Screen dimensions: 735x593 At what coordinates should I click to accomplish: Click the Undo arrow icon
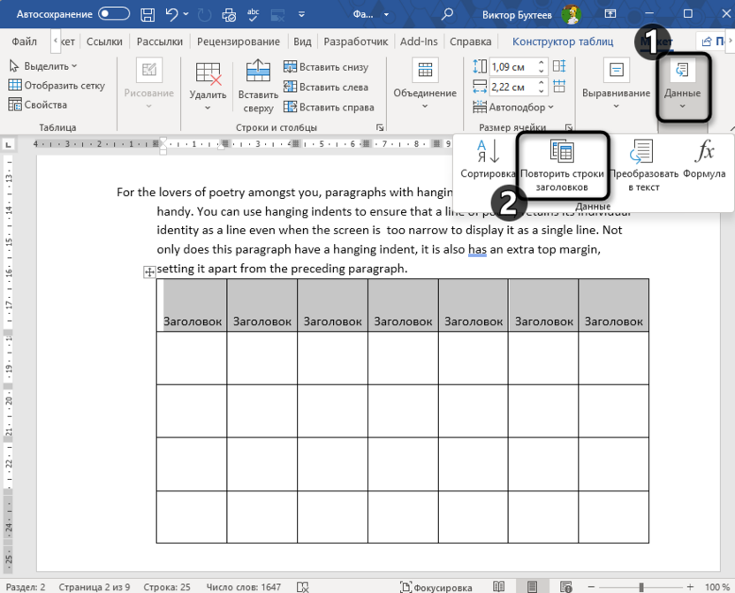pos(171,14)
